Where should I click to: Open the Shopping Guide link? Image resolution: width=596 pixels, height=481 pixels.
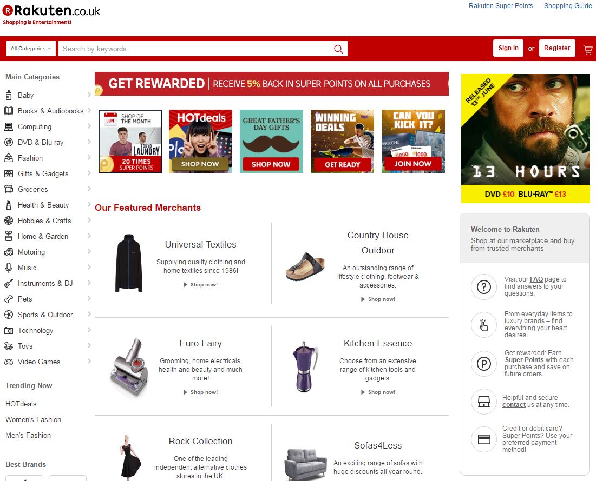(x=568, y=6)
